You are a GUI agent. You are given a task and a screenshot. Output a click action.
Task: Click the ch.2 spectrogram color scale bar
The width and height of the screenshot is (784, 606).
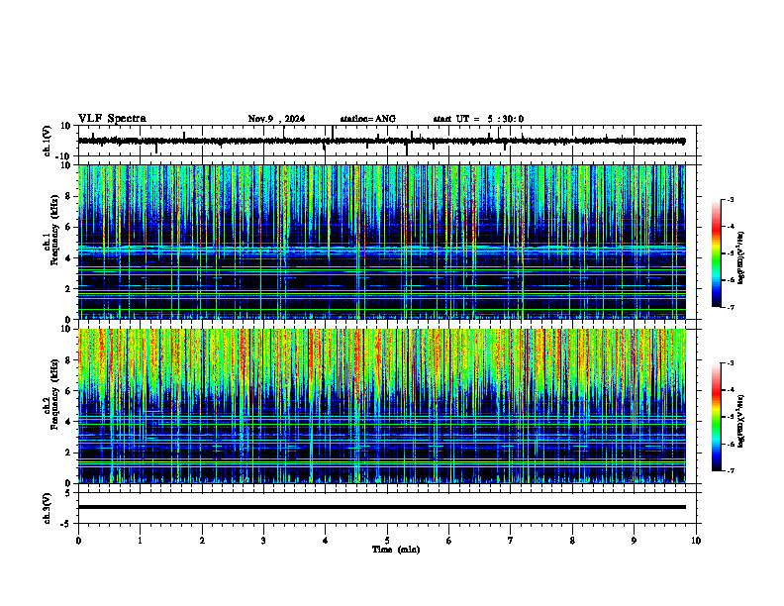(716, 417)
